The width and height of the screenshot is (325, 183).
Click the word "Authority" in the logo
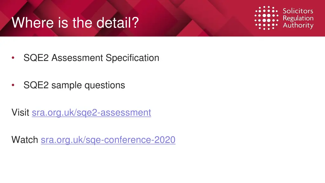pyautogui.click(x=298, y=25)
